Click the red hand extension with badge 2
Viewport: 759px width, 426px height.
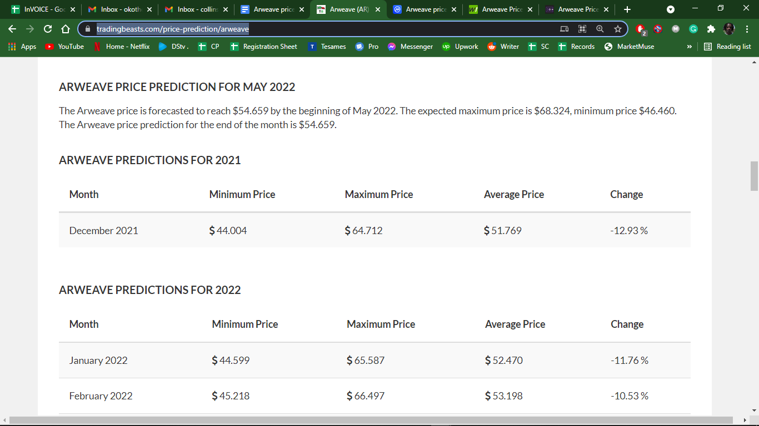(640, 28)
